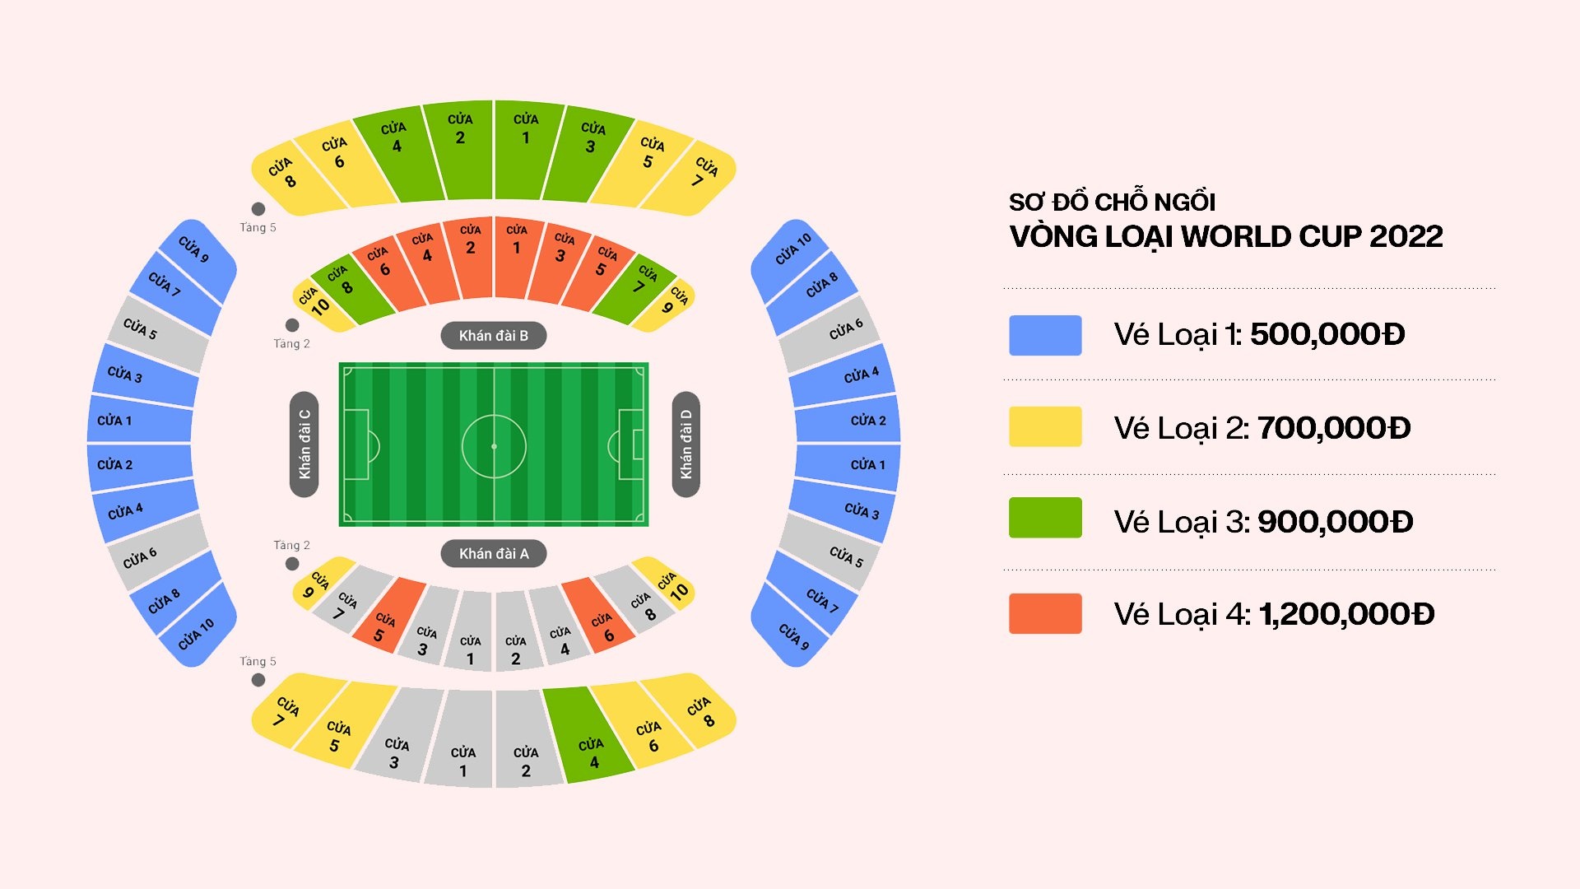
Task: Click the center circle of the football pitch
Action: pos(494,446)
